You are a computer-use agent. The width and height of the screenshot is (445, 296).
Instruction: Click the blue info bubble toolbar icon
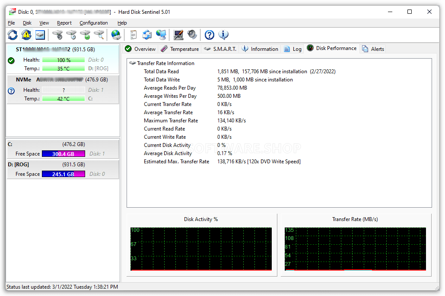point(223,35)
